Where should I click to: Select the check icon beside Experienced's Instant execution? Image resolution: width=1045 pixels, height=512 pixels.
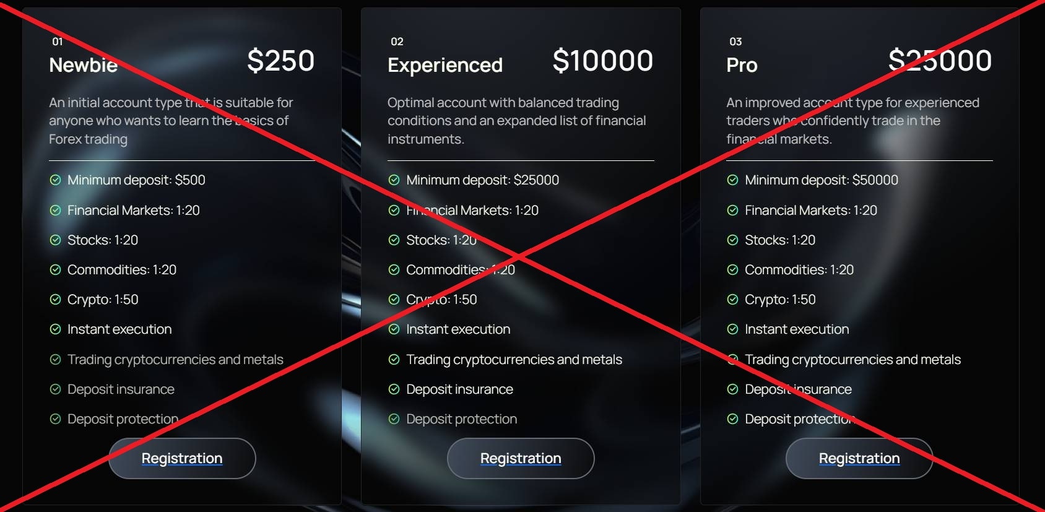tap(393, 329)
